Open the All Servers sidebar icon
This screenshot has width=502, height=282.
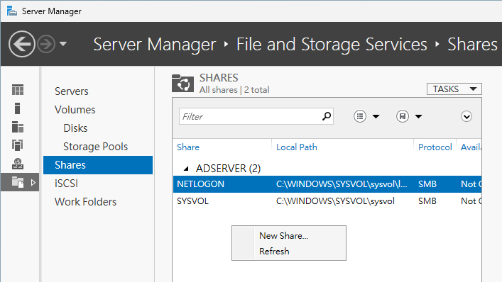click(18, 127)
